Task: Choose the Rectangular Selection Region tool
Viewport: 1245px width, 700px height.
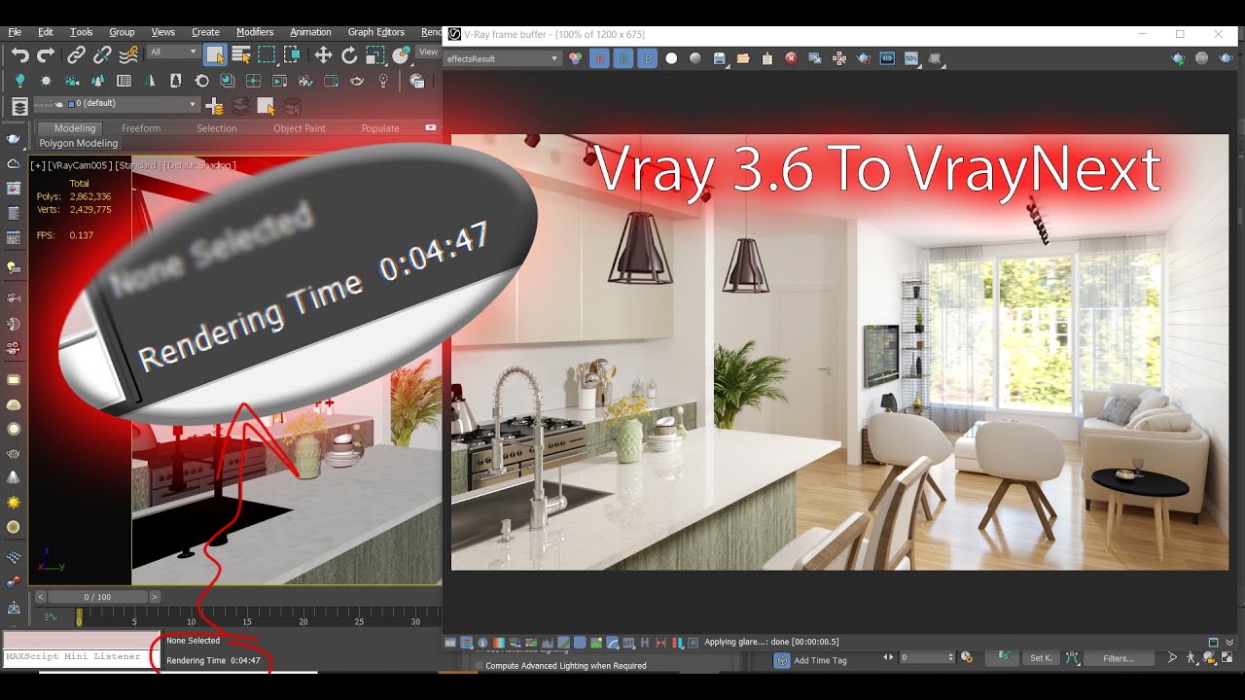Action: tap(267, 54)
